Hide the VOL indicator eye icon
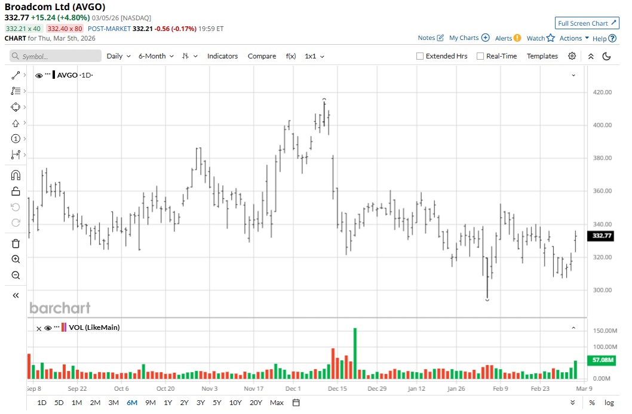The image size is (632, 414). [x=48, y=328]
